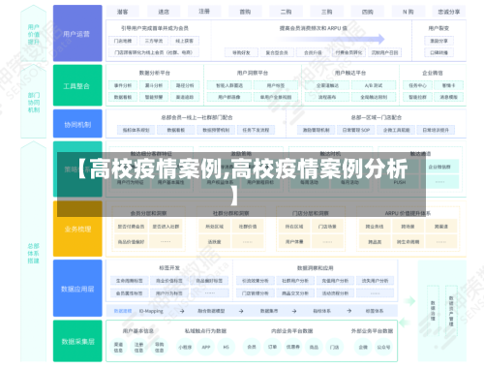484x369 pixels.
Task: Click the ID-Mapping step label
Action: pos(151,311)
